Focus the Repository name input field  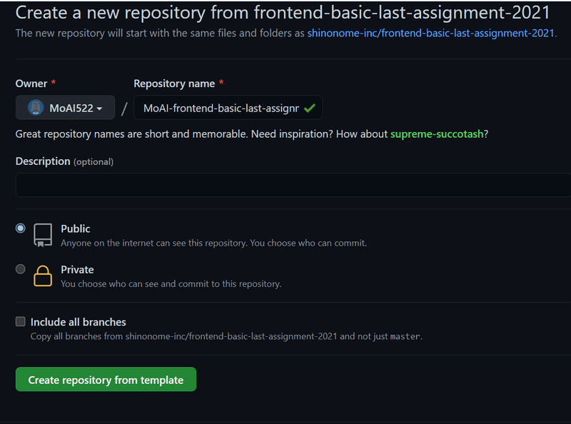(228, 108)
